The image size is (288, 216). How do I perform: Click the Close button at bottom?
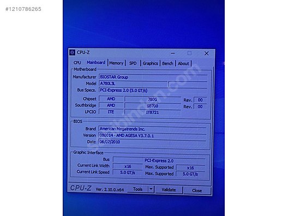(197, 190)
